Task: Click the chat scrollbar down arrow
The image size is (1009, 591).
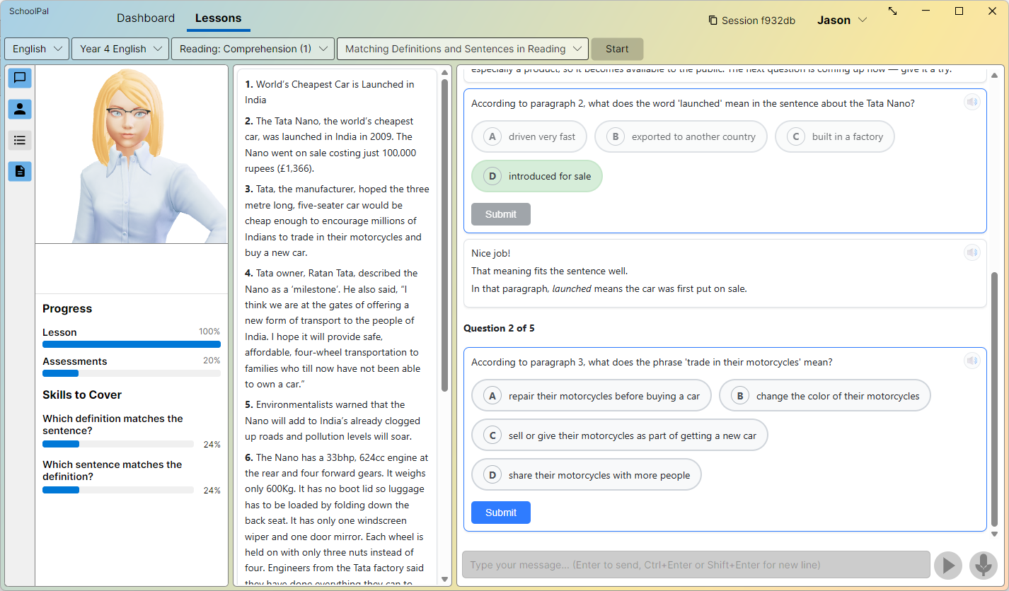Action: point(994,534)
